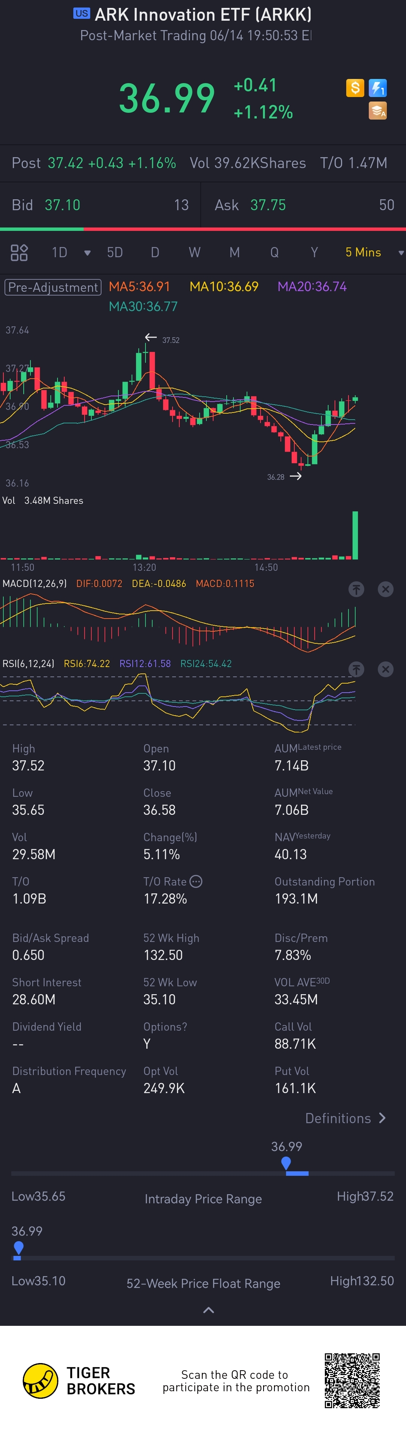The height and width of the screenshot is (1436, 406).
Task: Close the RSI indicator panel
Action: coord(385,669)
